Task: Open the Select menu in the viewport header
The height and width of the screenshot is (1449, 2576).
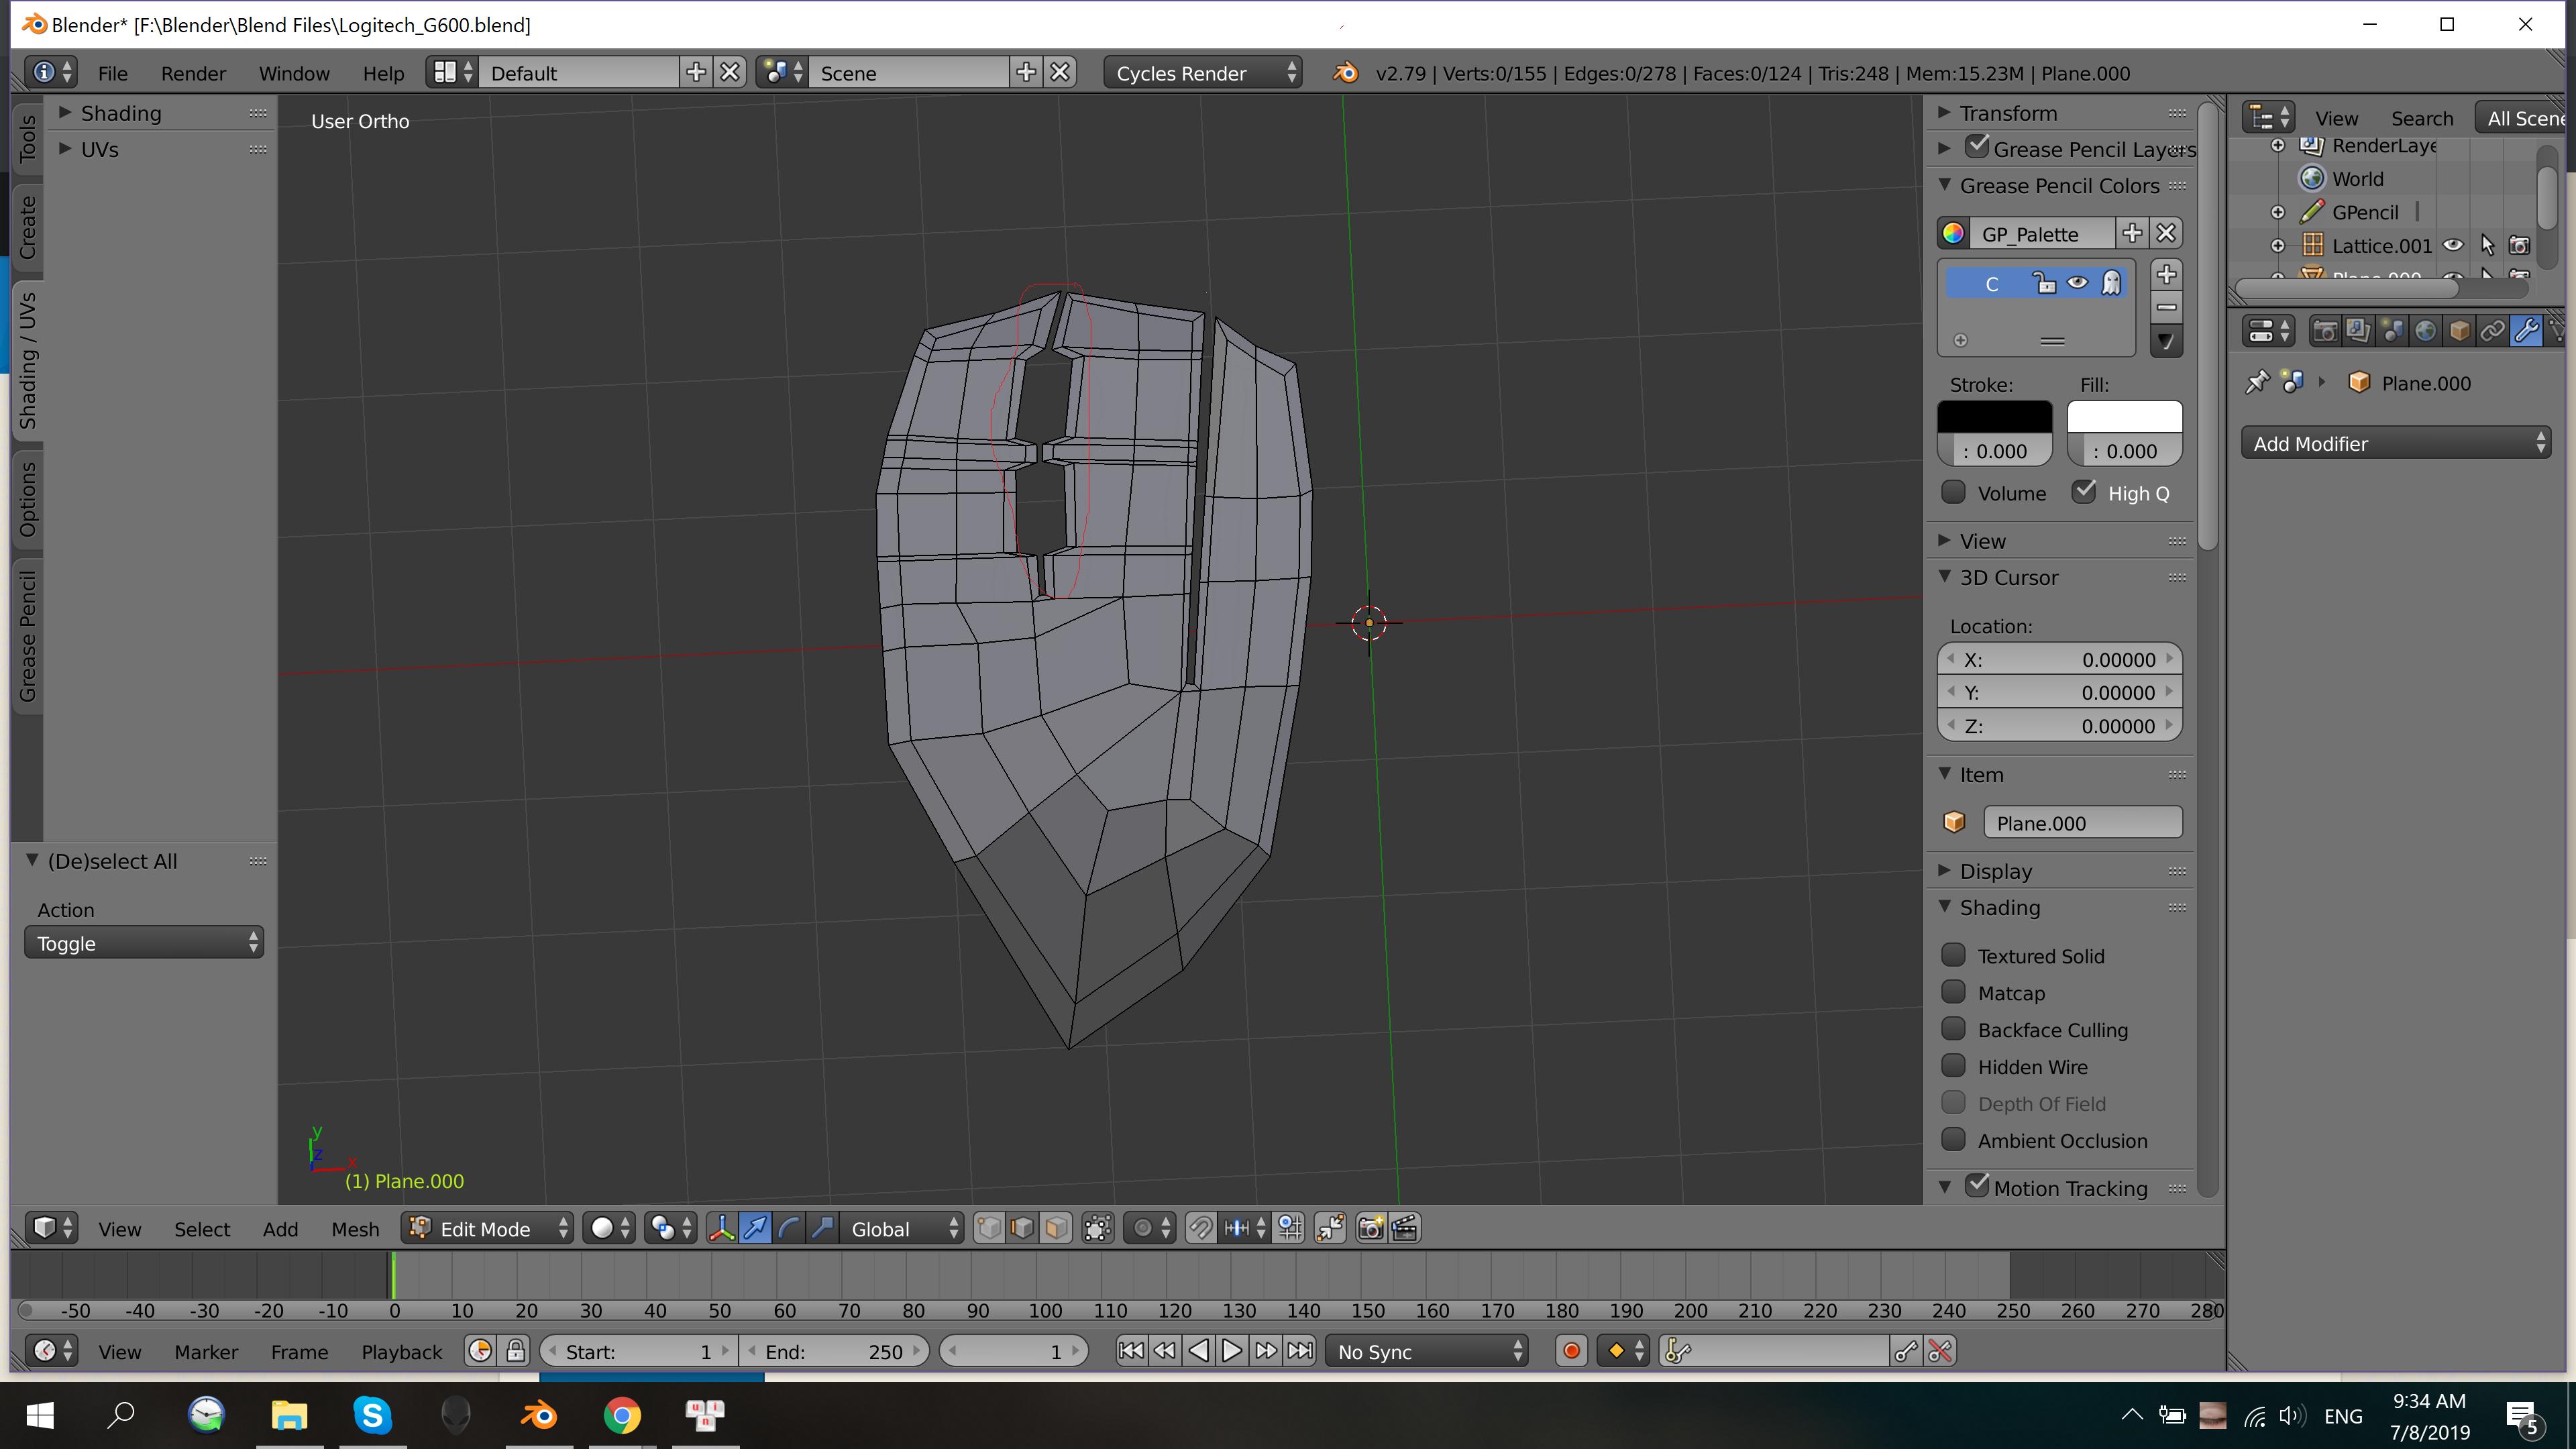Action: point(202,1228)
